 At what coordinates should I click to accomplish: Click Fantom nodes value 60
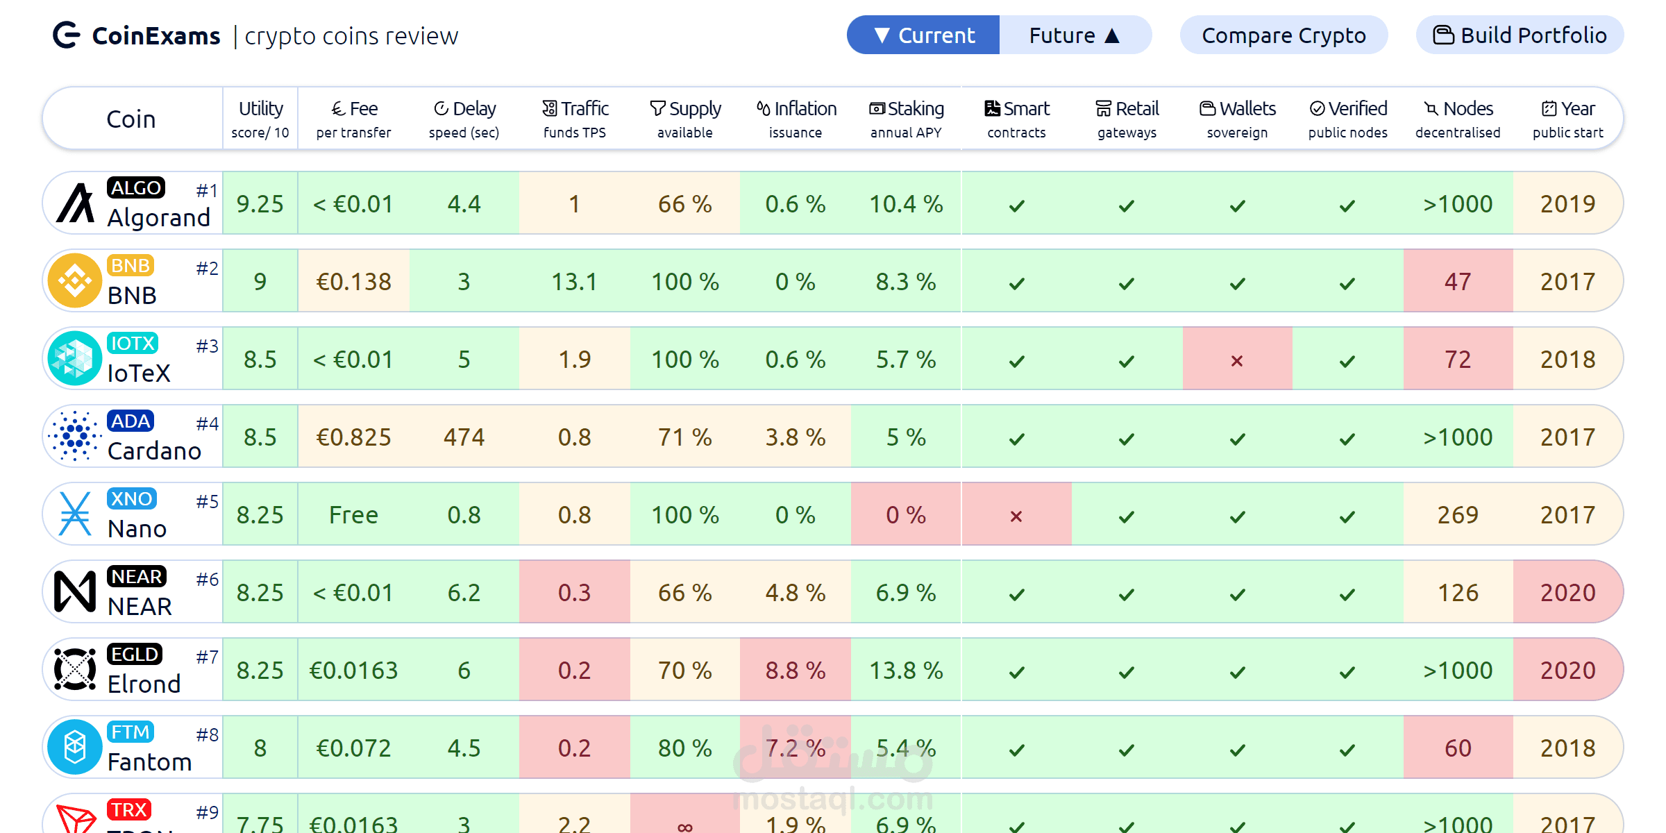1458,748
